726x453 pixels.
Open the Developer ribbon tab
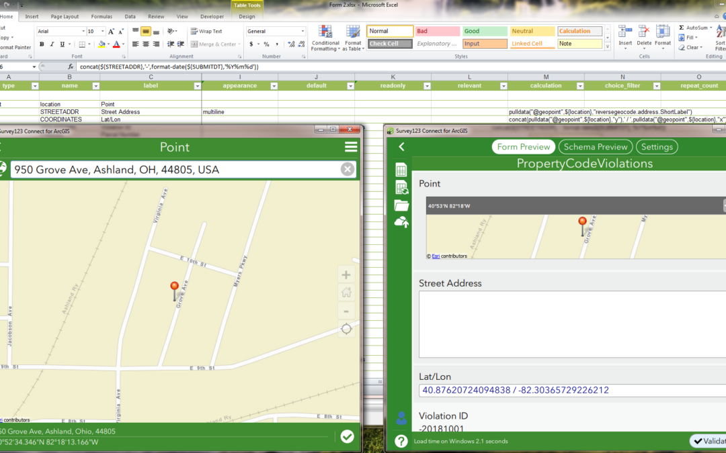click(x=212, y=17)
